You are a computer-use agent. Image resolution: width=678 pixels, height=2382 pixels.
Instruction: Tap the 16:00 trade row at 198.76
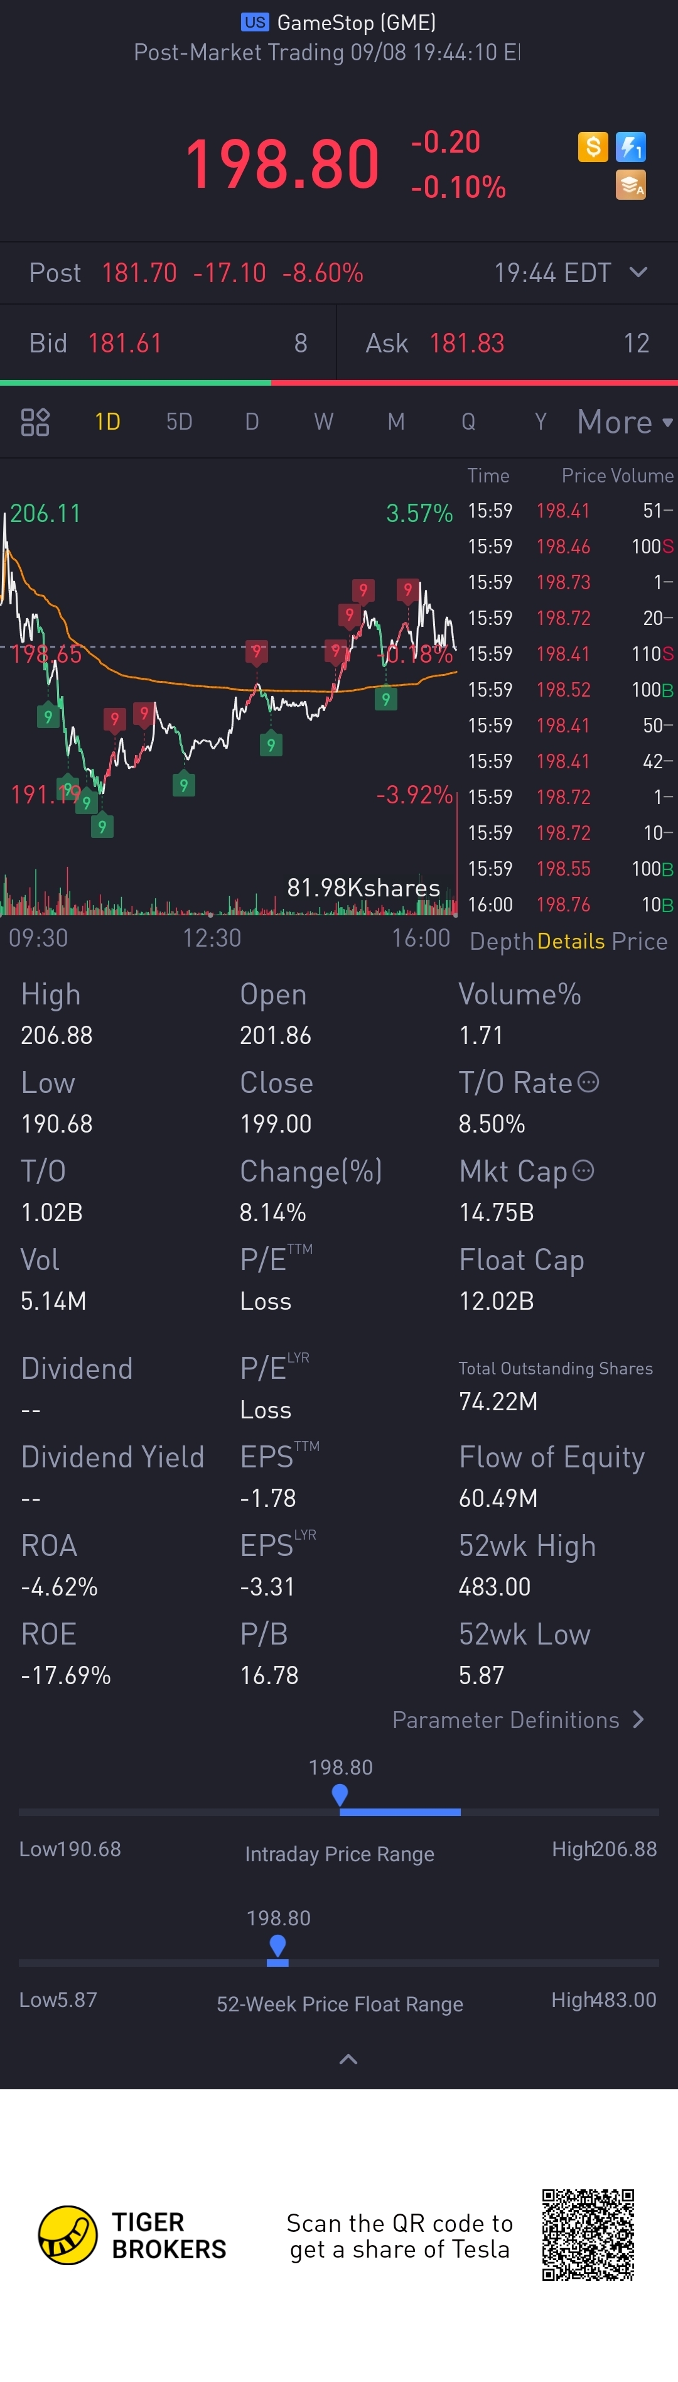569,905
